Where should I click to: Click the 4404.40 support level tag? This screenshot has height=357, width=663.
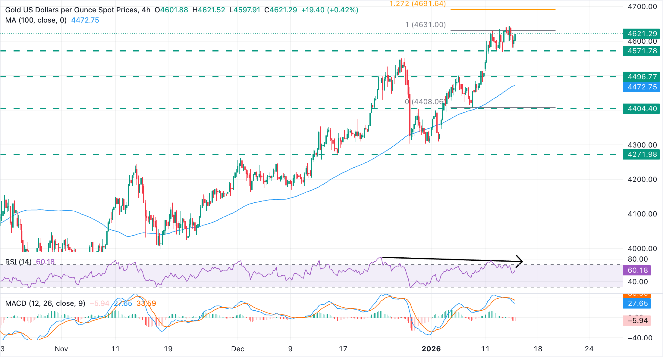point(641,109)
